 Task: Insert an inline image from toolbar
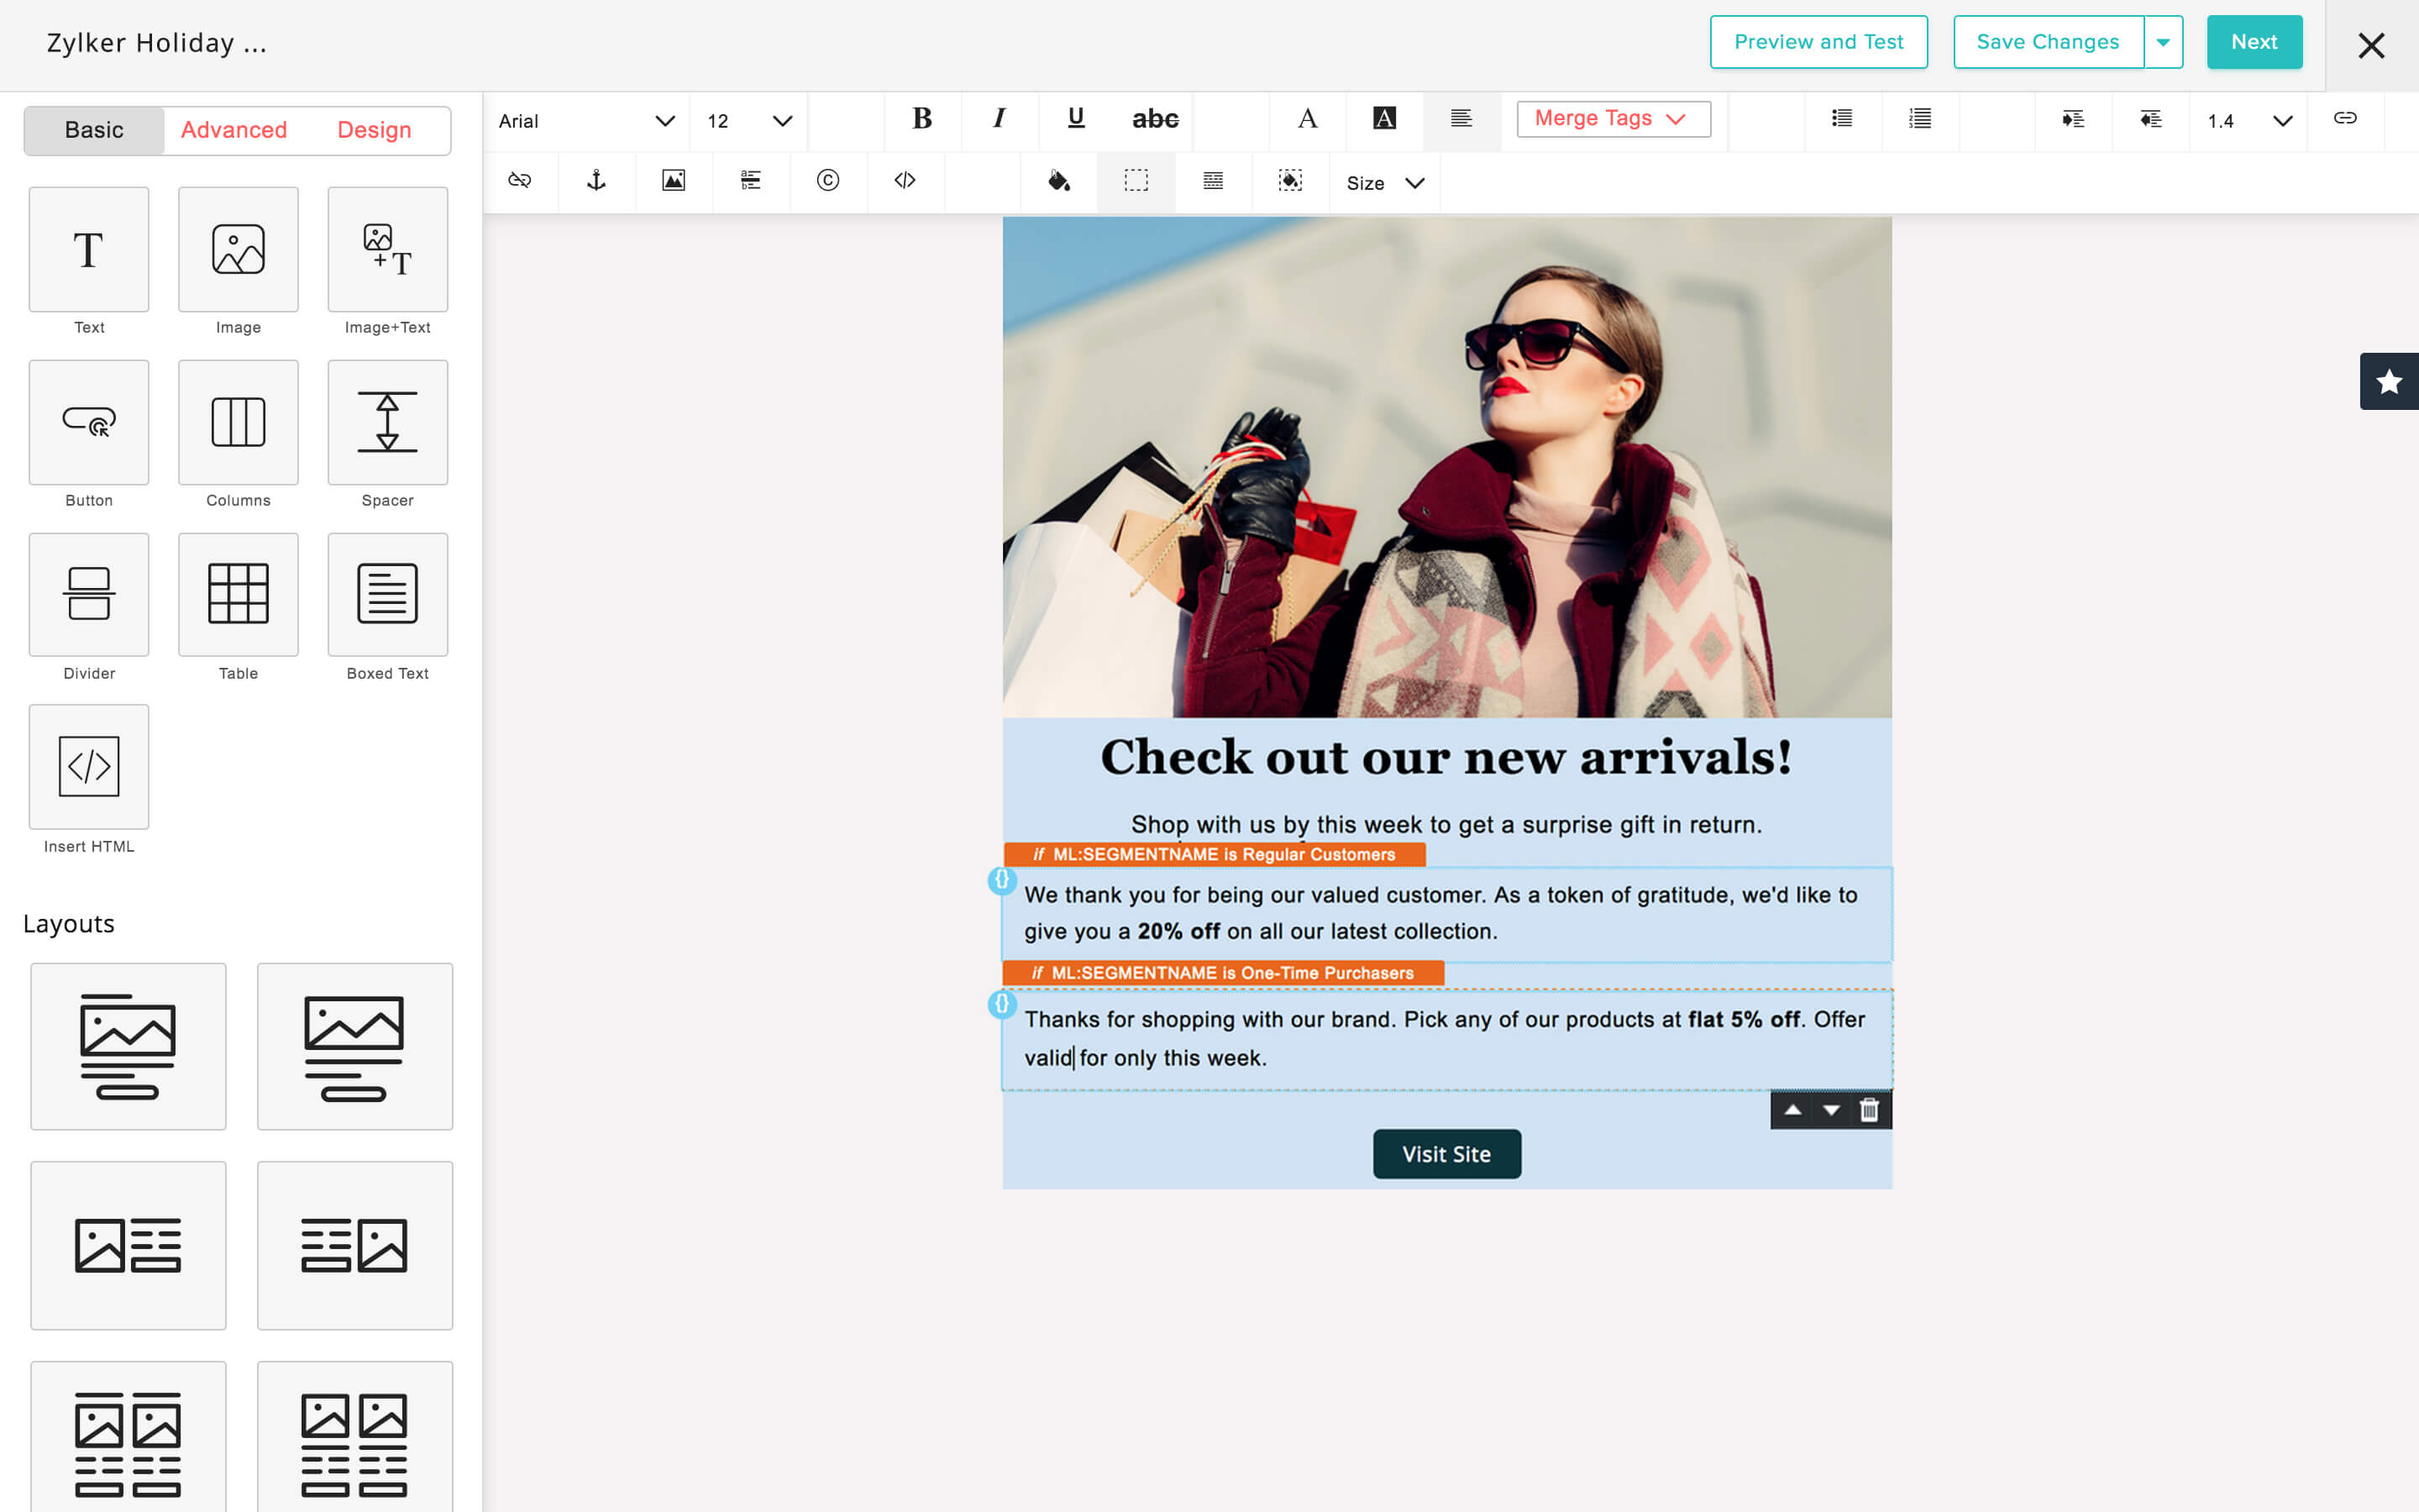pyautogui.click(x=674, y=181)
